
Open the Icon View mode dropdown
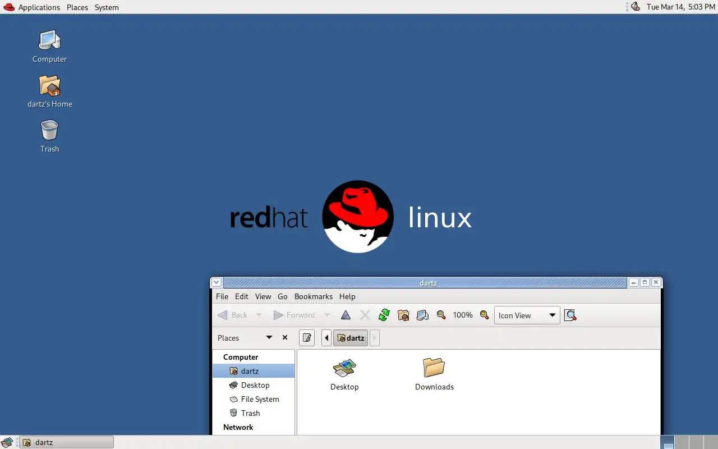coord(527,315)
